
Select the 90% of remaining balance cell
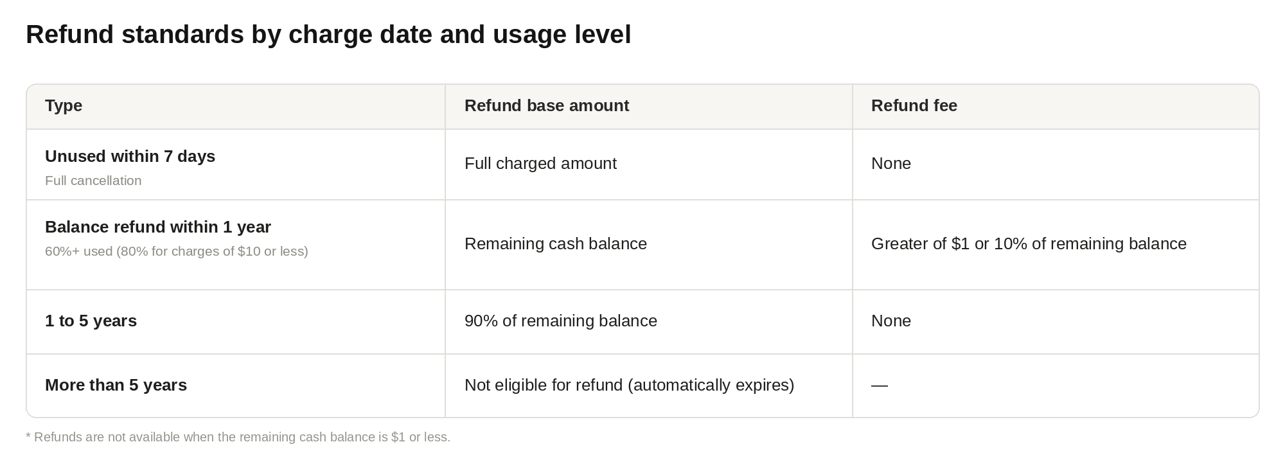pos(561,321)
